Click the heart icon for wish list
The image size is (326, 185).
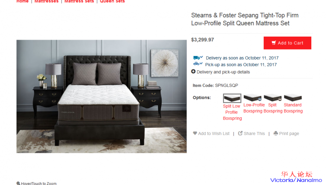click(x=195, y=133)
